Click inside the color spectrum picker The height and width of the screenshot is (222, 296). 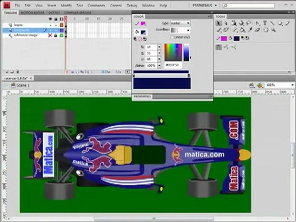[x=173, y=52]
